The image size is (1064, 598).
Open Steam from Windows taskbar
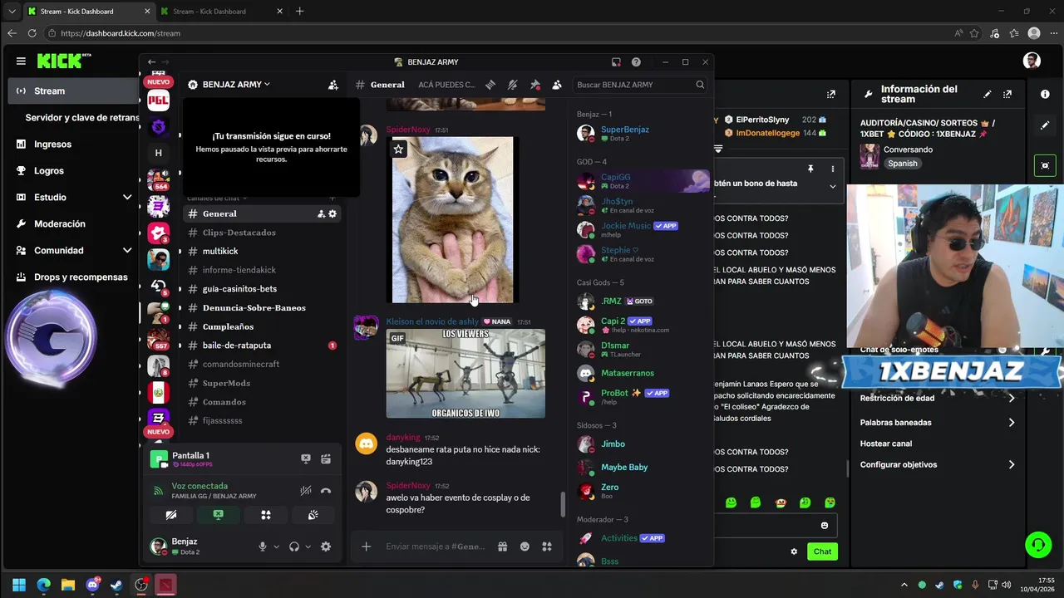pyautogui.click(x=116, y=585)
